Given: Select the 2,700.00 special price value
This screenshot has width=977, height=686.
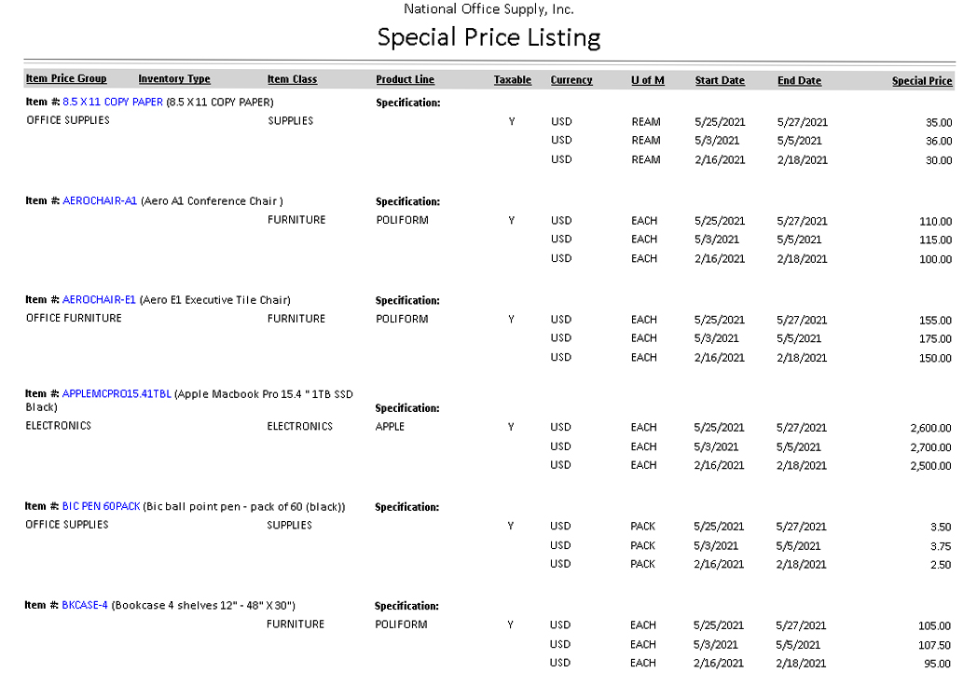Looking at the screenshot, I should pos(930,447).
